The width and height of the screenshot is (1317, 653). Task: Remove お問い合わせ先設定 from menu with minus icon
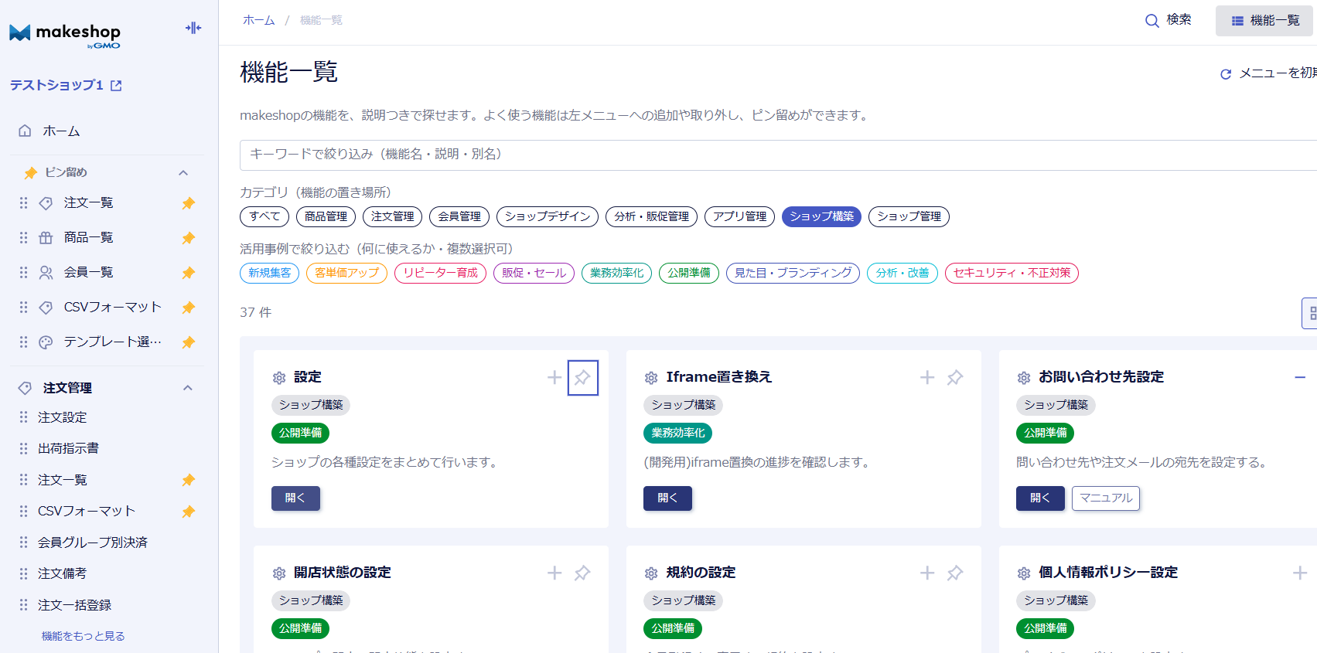point(1300,377)
